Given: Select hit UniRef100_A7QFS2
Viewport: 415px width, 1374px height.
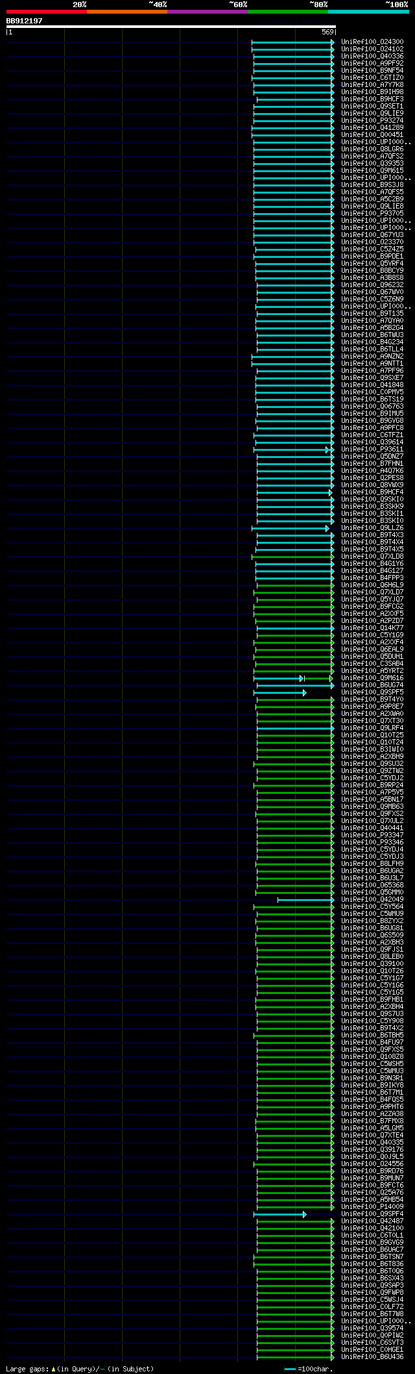Looking at the screenshot, I should (372, 157).
